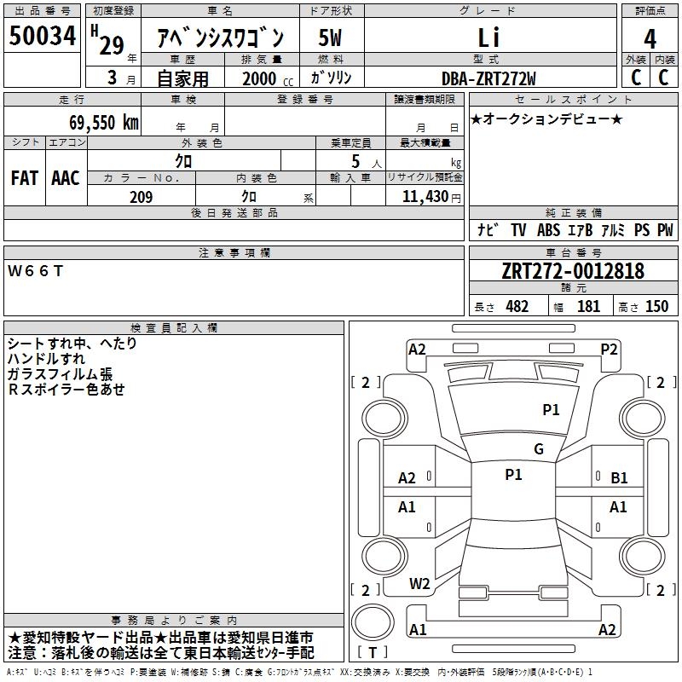Screen dimensions: 682x682
Task: Click the オークションデビュー sales point text
Action: coord(546,118)
